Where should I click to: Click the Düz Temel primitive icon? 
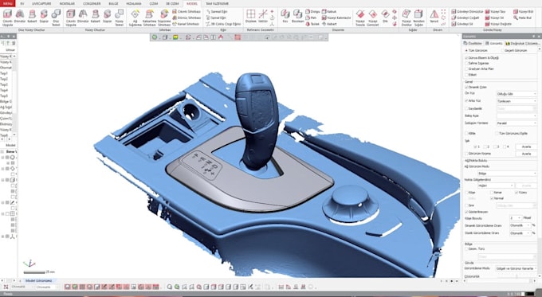tap(56, 14)
